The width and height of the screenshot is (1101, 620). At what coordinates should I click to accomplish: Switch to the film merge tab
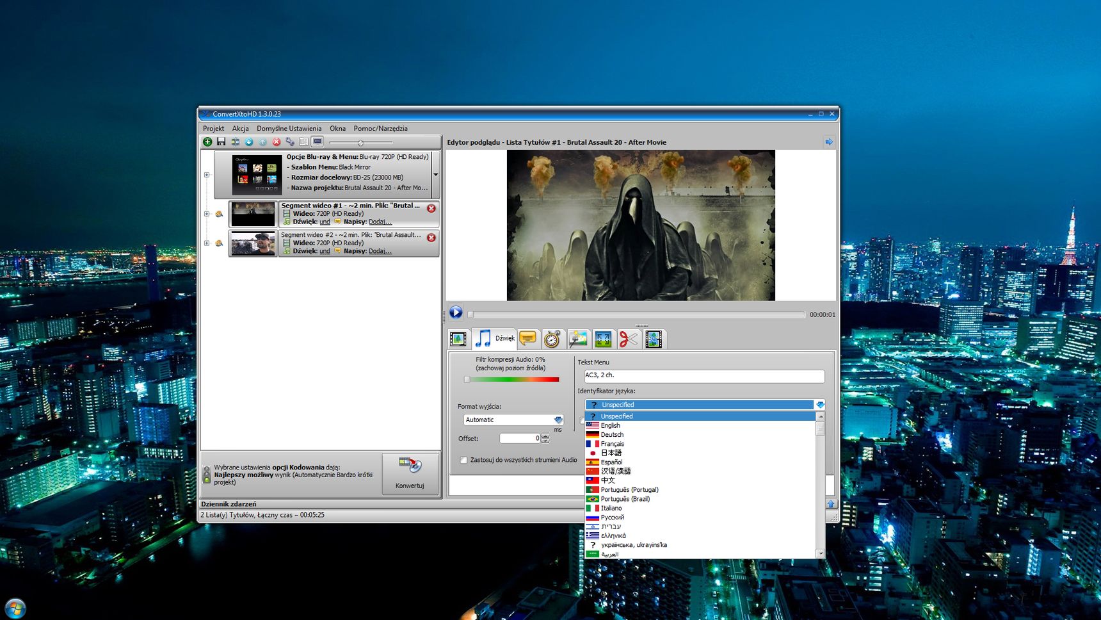(x=654, y=339)
